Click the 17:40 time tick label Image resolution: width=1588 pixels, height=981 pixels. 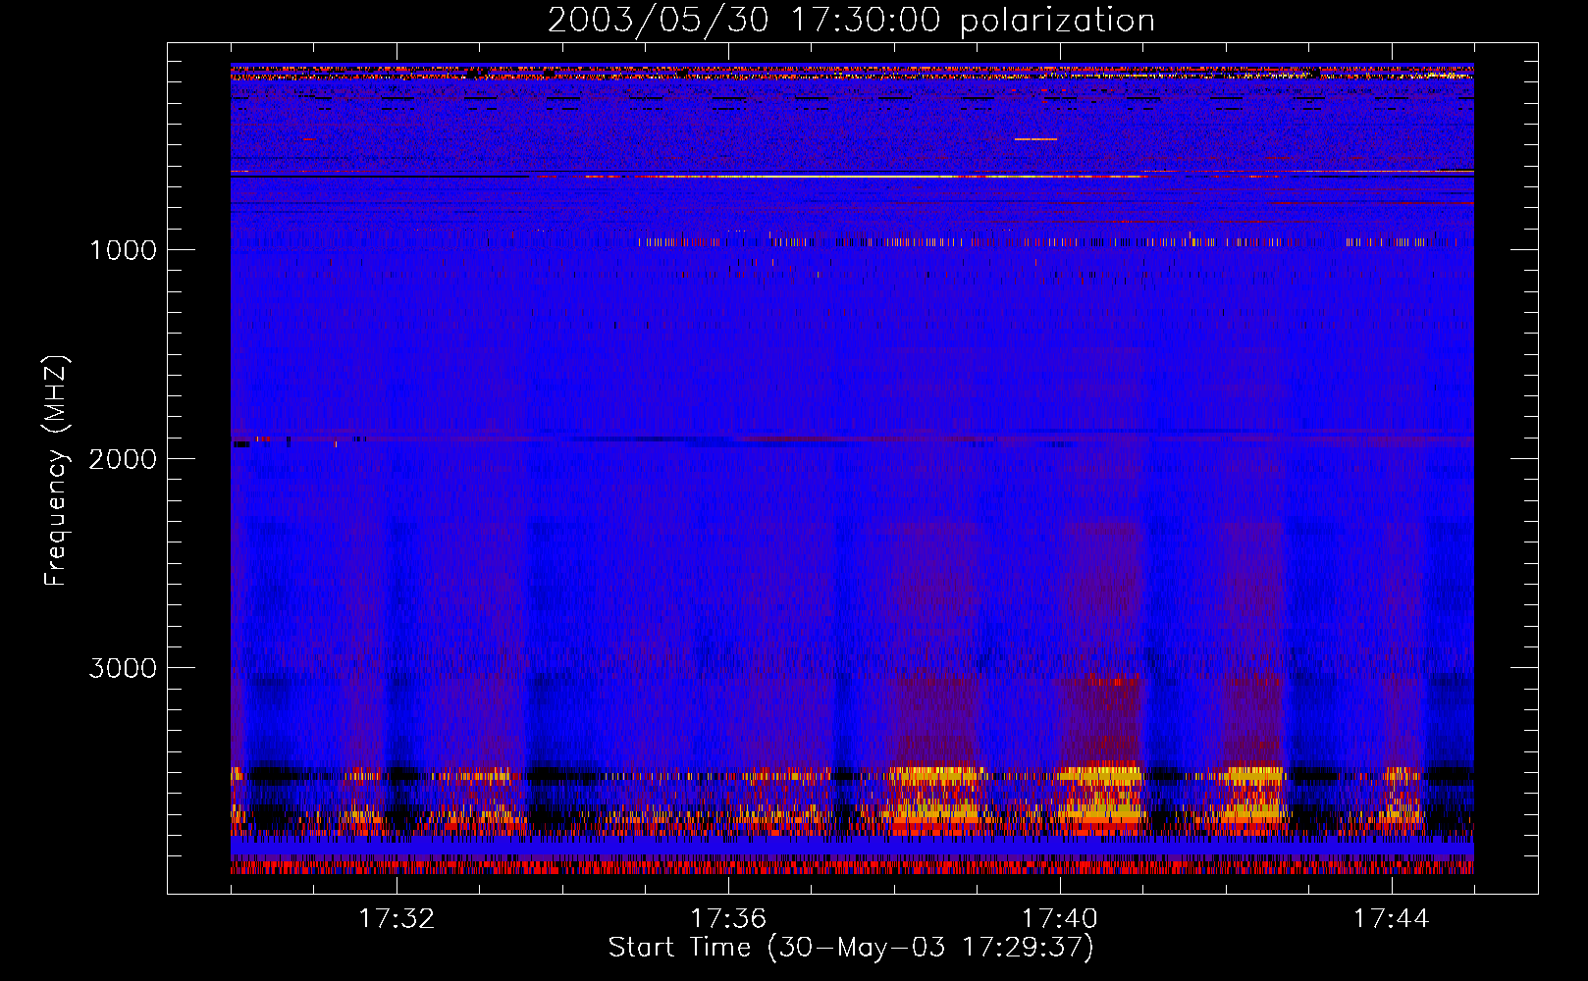1060,919
